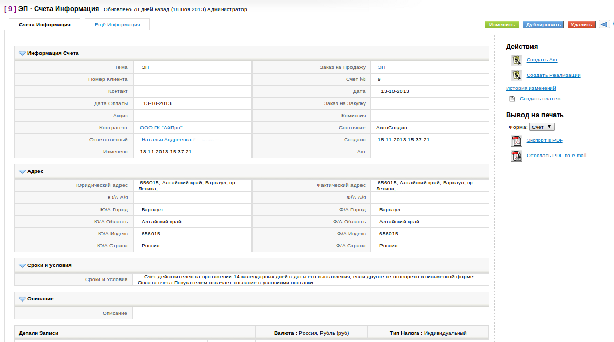Click the Юридический адрес value
The height and width of the screenshot is (342, 614).
[x=187, y=185]
